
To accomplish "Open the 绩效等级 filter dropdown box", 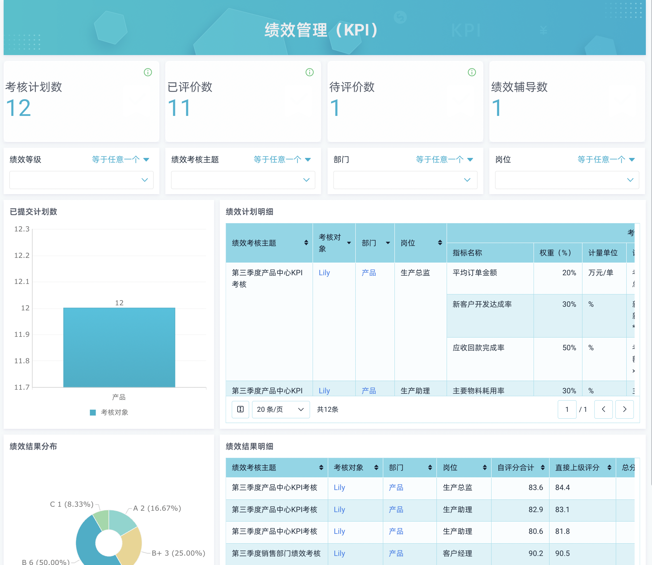I will 81,180.
